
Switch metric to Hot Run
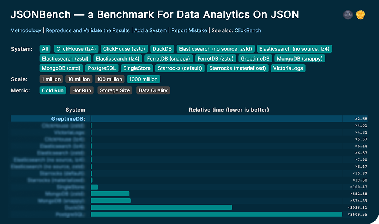[82, 90]
